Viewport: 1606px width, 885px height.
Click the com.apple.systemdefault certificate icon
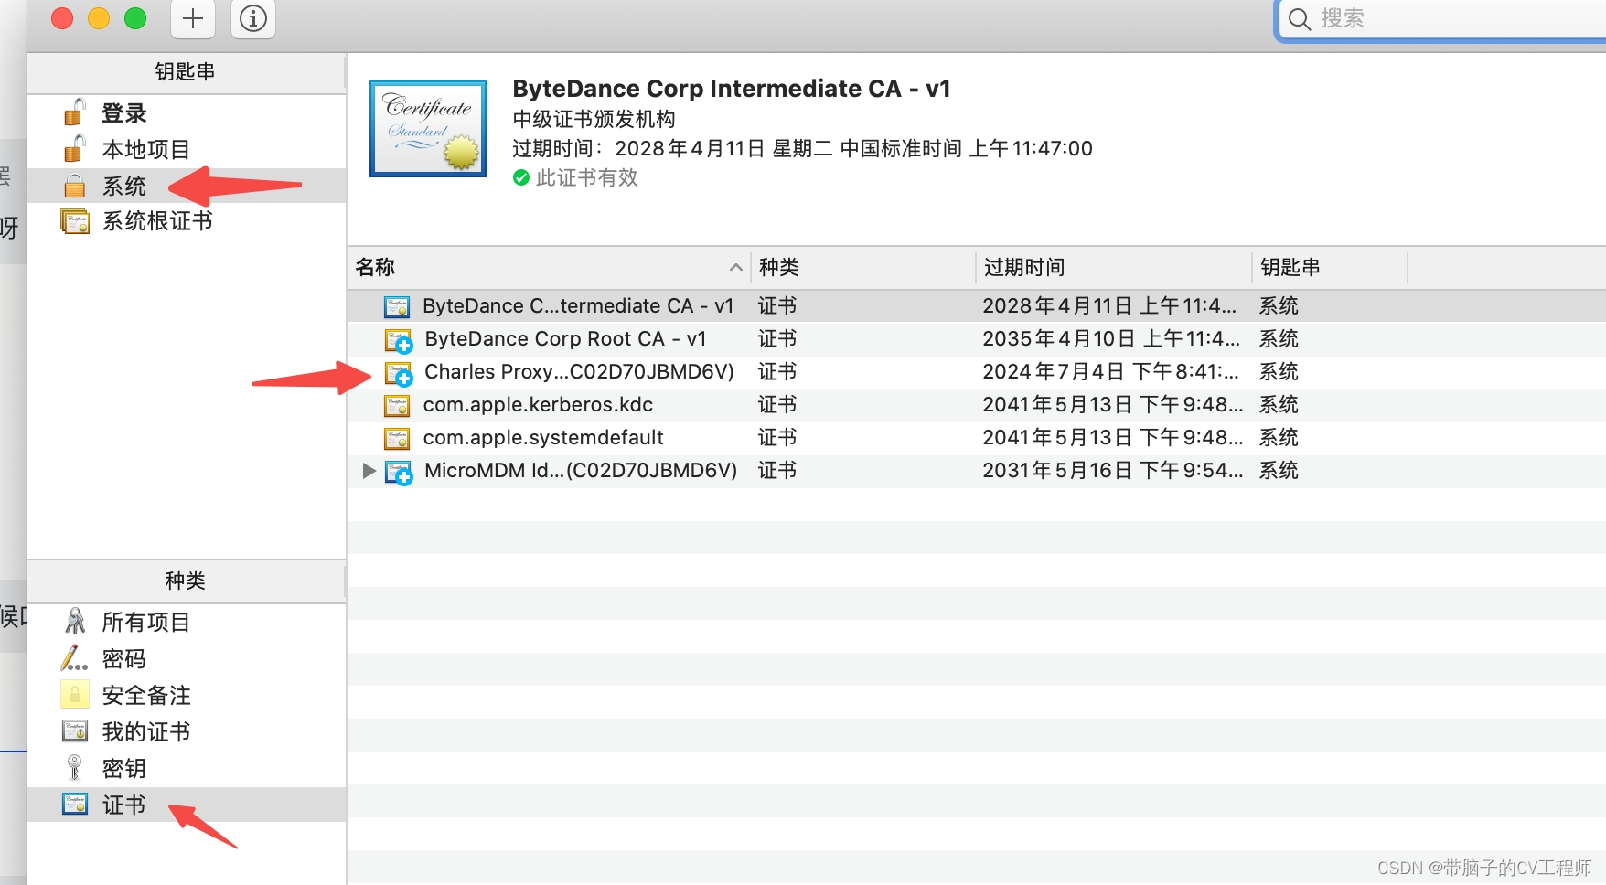397,438
